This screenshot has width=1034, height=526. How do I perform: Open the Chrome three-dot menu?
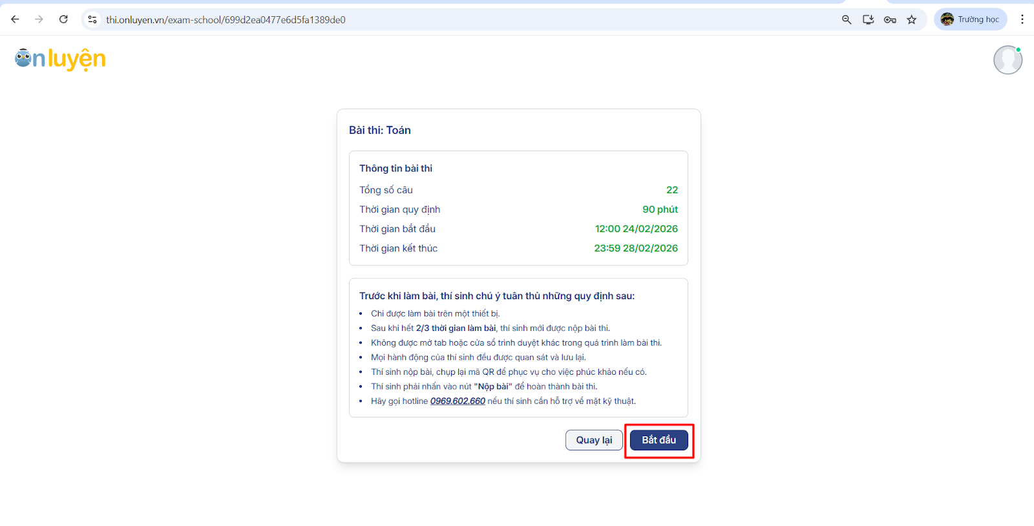coord(1022,19)
